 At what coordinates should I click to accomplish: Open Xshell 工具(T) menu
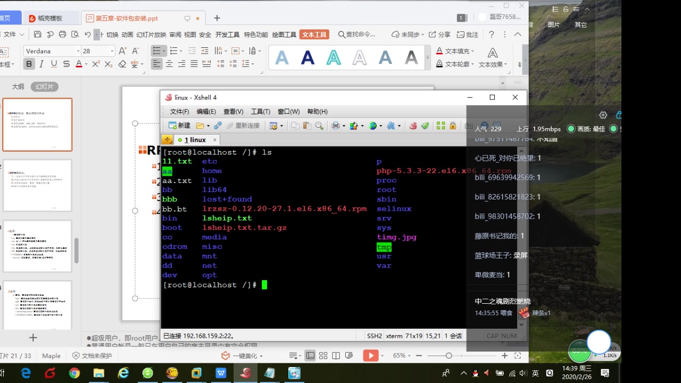260,112
